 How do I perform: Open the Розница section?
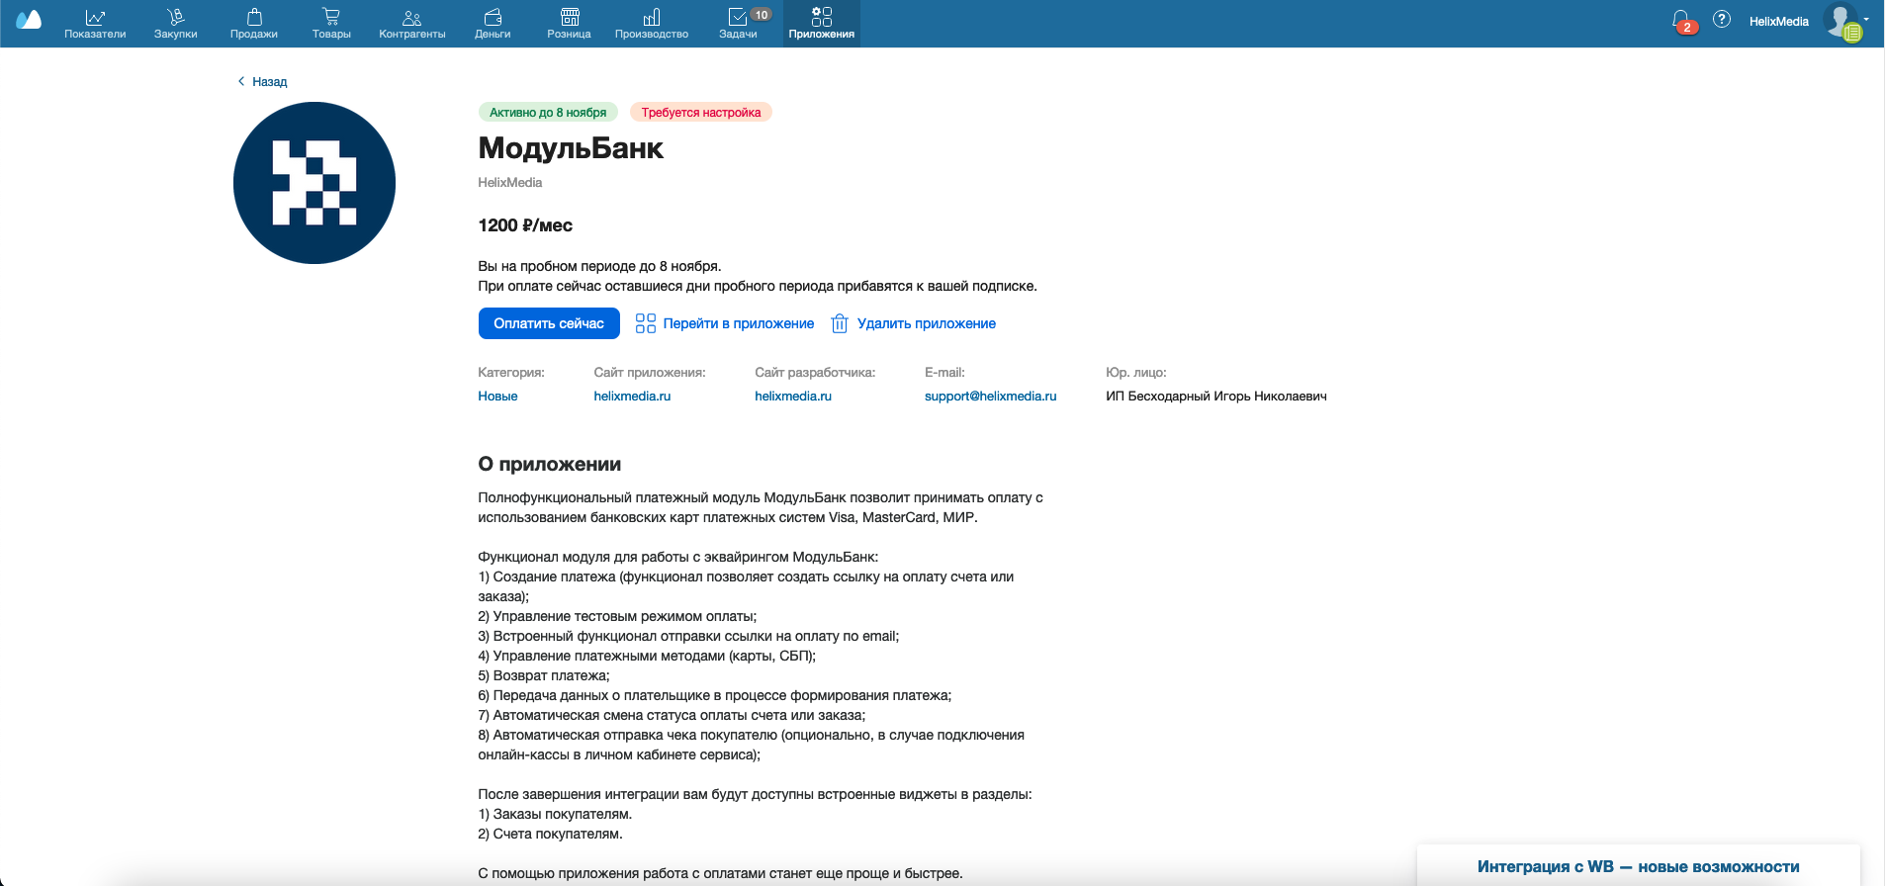tap(570, 24)
